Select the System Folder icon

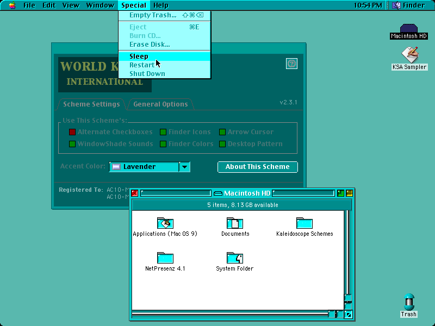pos(235,258)
